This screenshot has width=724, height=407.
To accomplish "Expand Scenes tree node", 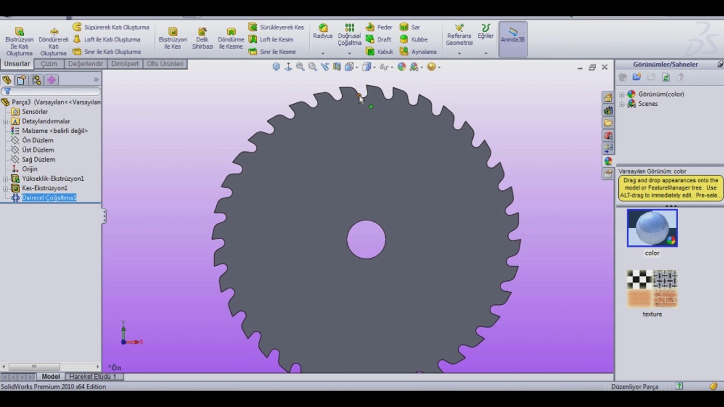I will [622, 104].
